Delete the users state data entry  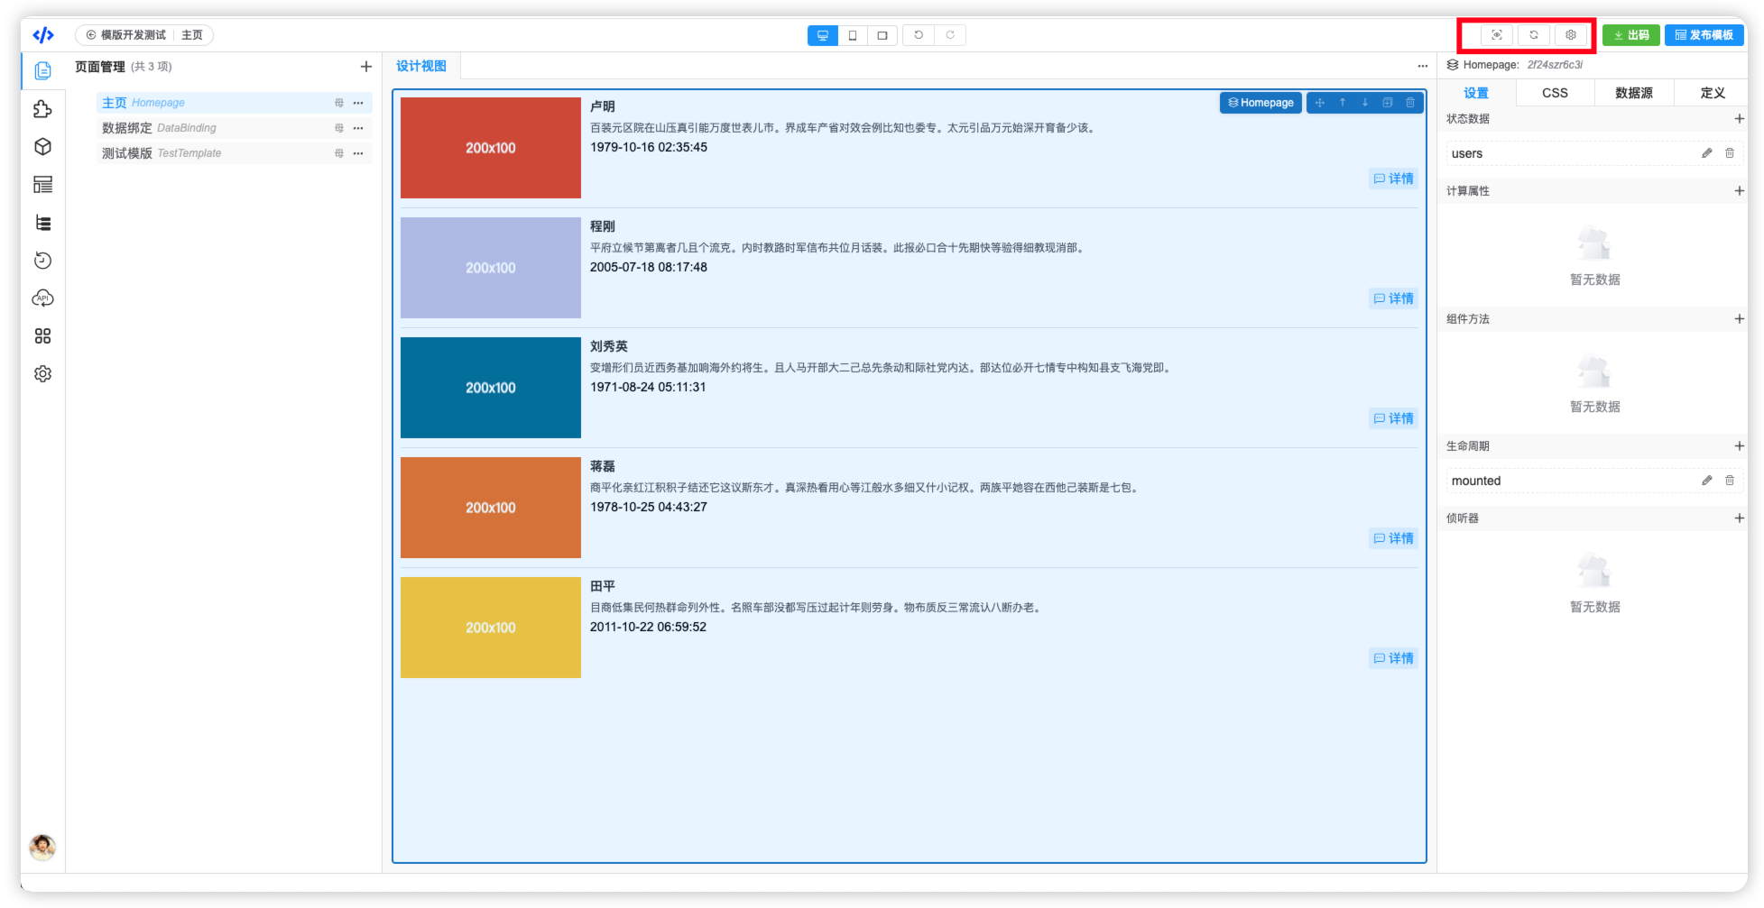1730,153
